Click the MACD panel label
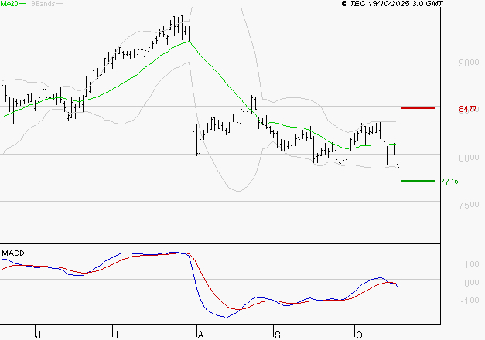This screenshot has width=485, height=340. coord(13,253)
